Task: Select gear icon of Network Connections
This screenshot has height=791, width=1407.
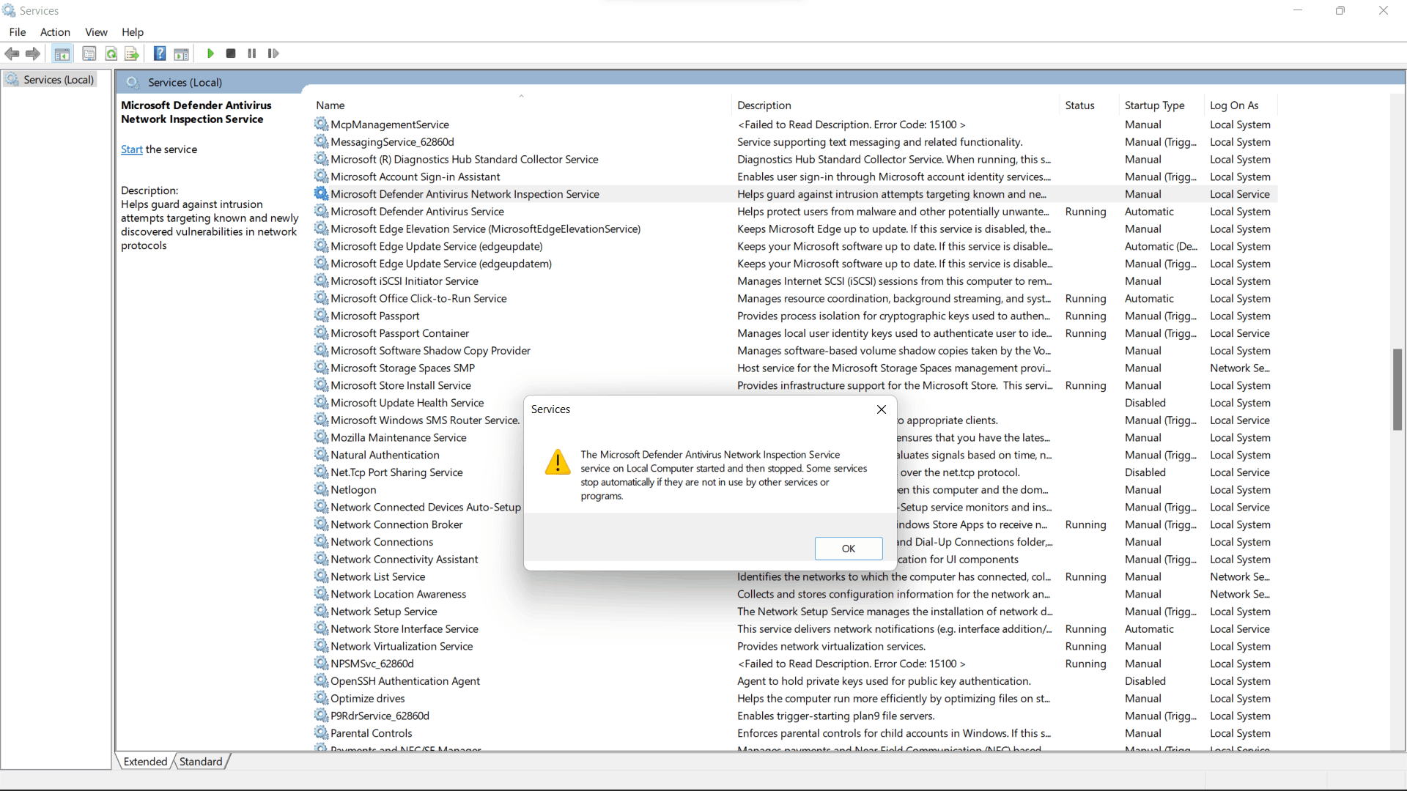Action: pyautogui.click(x=321, y=541)
